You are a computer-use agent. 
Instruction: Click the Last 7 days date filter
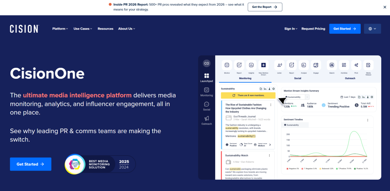click(x=348, y=97)
